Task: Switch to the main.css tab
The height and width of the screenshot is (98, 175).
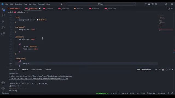Action: 78,8
